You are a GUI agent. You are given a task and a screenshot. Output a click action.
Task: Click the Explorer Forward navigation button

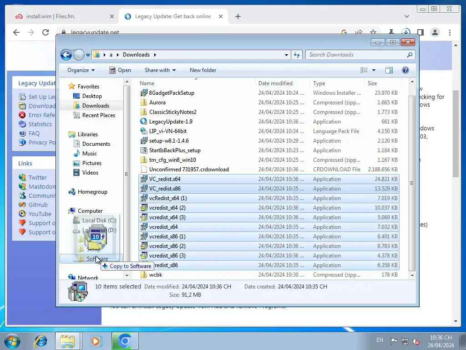coord(79,55)
